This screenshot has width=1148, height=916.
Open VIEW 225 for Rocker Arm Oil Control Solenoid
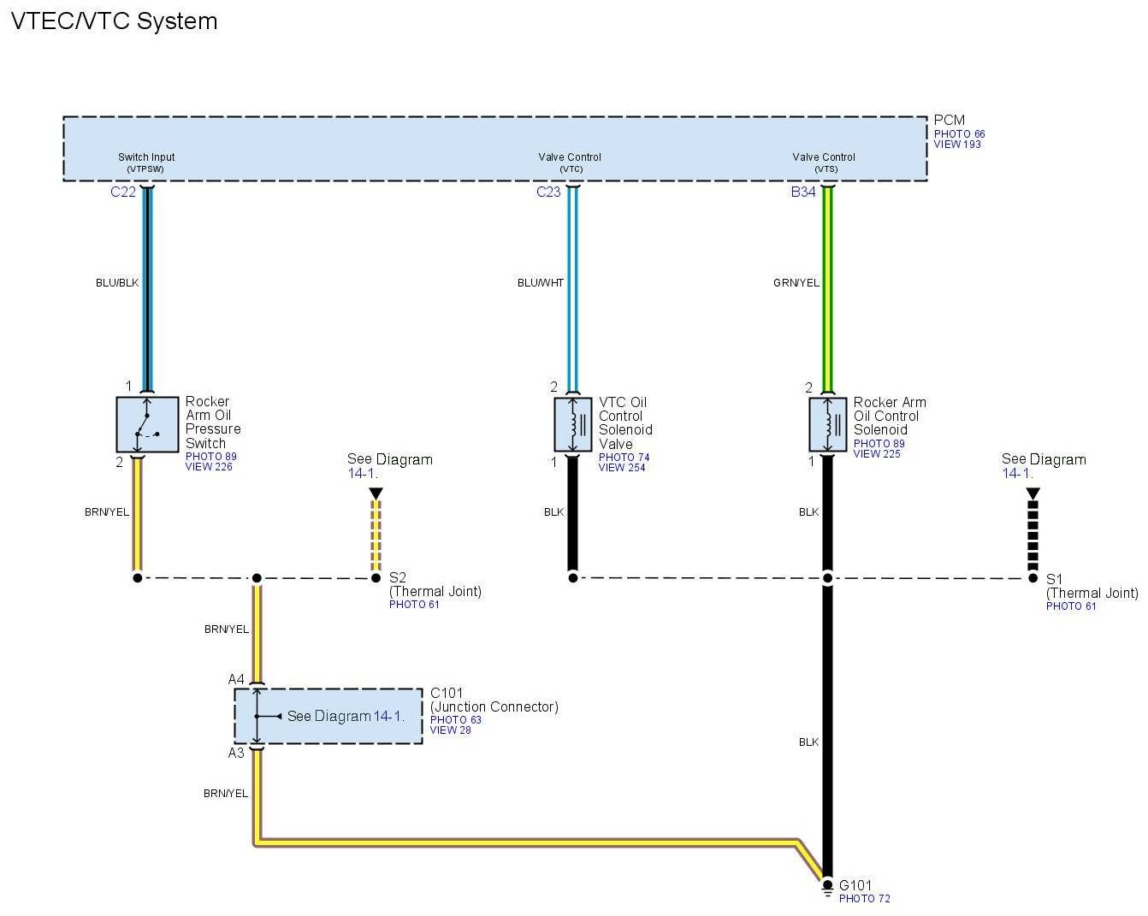[877, 454]
